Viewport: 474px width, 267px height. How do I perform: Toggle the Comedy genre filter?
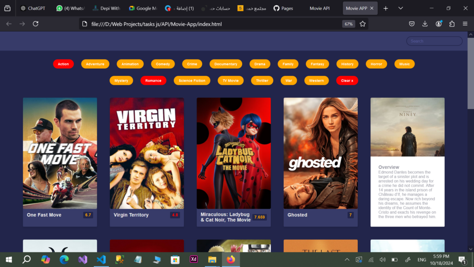pos(162,64)
